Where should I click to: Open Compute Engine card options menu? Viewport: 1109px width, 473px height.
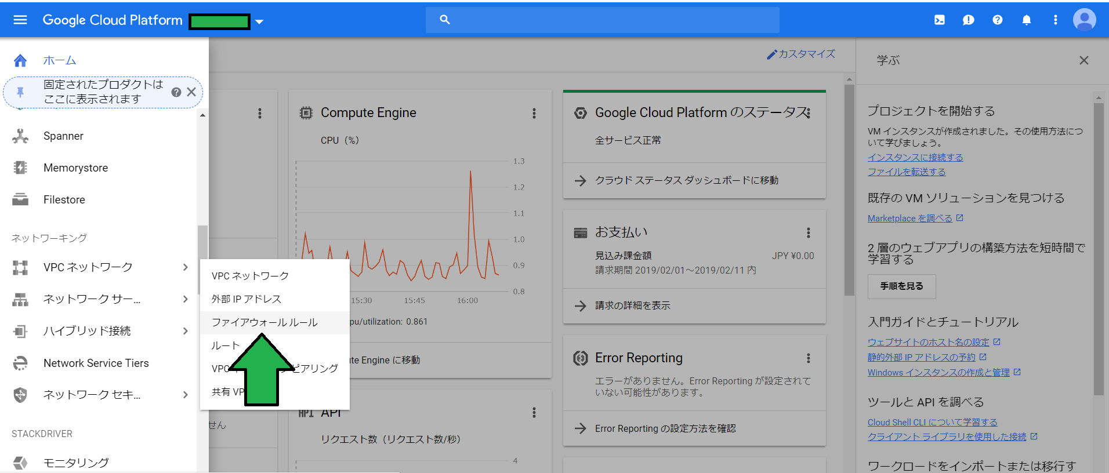pyautogui.click(x=534, y=114)
